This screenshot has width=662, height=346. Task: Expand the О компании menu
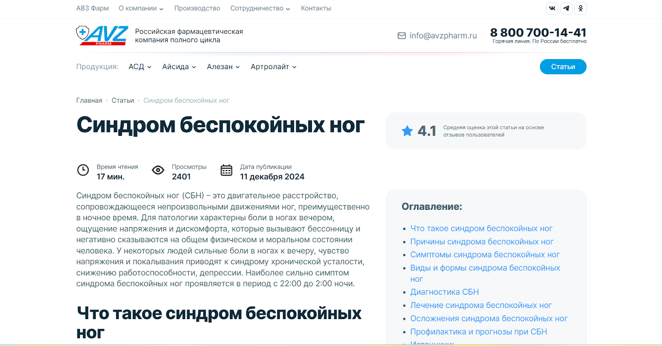pyautogui.click(x=141, y=8)
